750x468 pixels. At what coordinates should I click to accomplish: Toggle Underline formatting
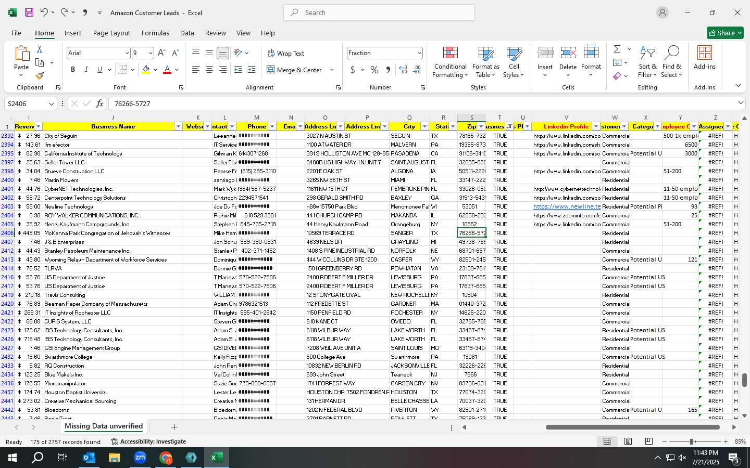point(99,70)
